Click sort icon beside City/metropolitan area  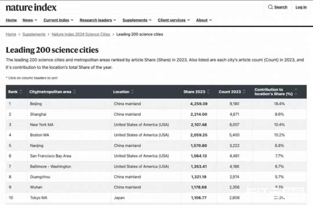pos(74,92)
